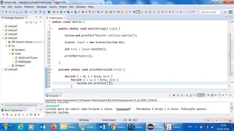The image size is (234, 131).
Task: Click the Run green play button
Action: [x=61, y=12]
